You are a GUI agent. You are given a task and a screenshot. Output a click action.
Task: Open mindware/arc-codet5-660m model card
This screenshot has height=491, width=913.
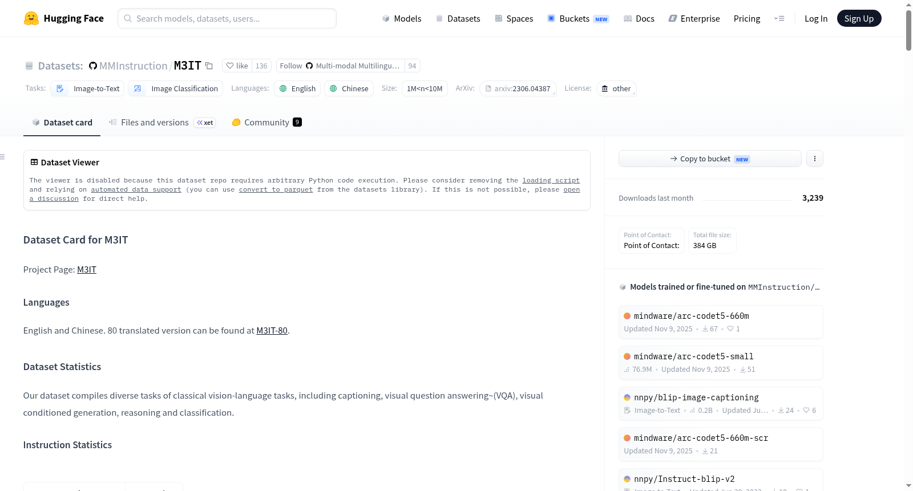pos(721,322)
